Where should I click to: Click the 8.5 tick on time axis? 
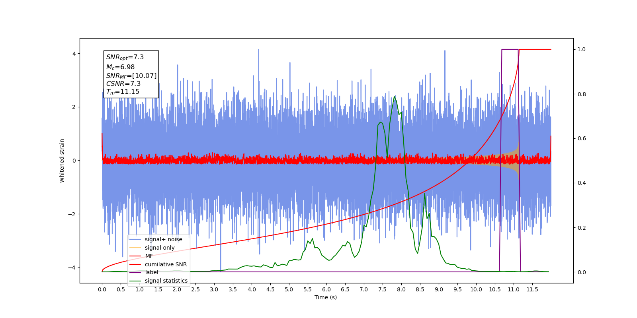click(420, 289)
